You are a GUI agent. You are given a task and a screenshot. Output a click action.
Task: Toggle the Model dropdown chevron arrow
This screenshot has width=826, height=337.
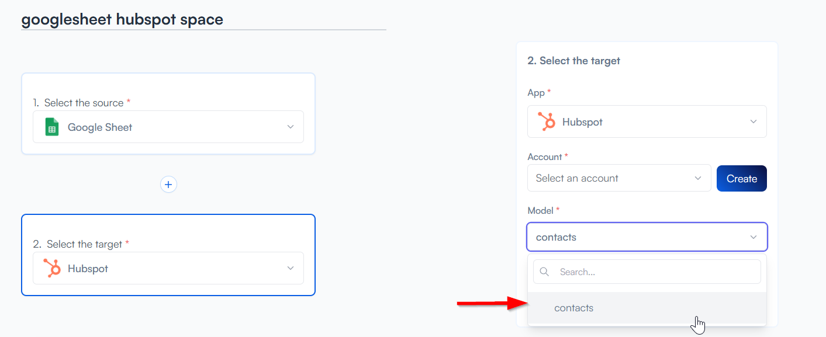click(754, 237)
